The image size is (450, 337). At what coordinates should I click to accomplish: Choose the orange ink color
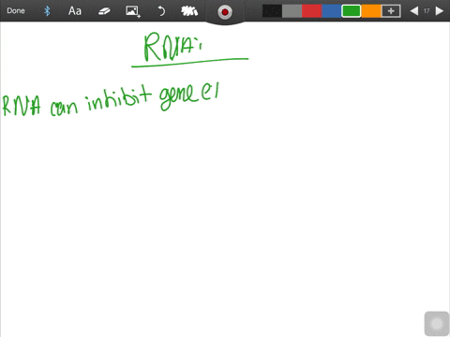pyautogui.click(x=371, y=11)
